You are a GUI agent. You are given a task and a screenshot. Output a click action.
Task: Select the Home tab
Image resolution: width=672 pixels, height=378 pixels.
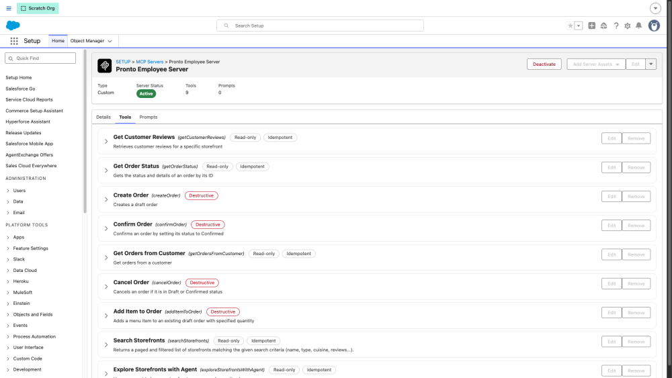tap(58, 41)
